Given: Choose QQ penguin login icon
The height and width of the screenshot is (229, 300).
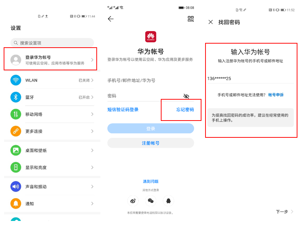Looking at the screenshot, I should click(x=168, y=201).
